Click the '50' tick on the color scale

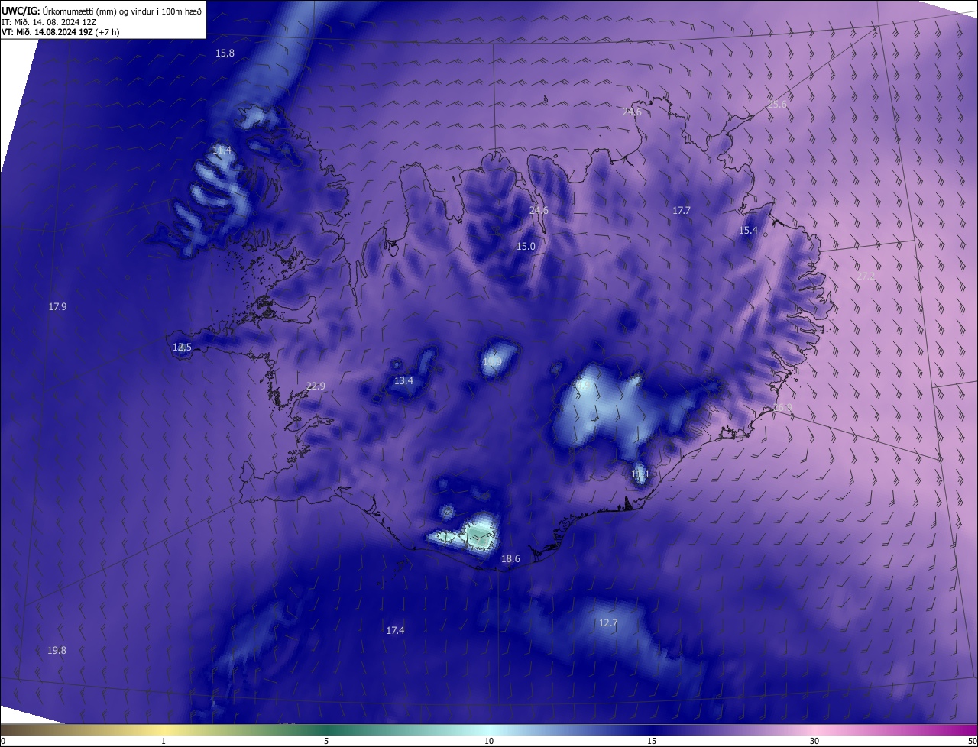pyautogui.click(x=972, y=741)
